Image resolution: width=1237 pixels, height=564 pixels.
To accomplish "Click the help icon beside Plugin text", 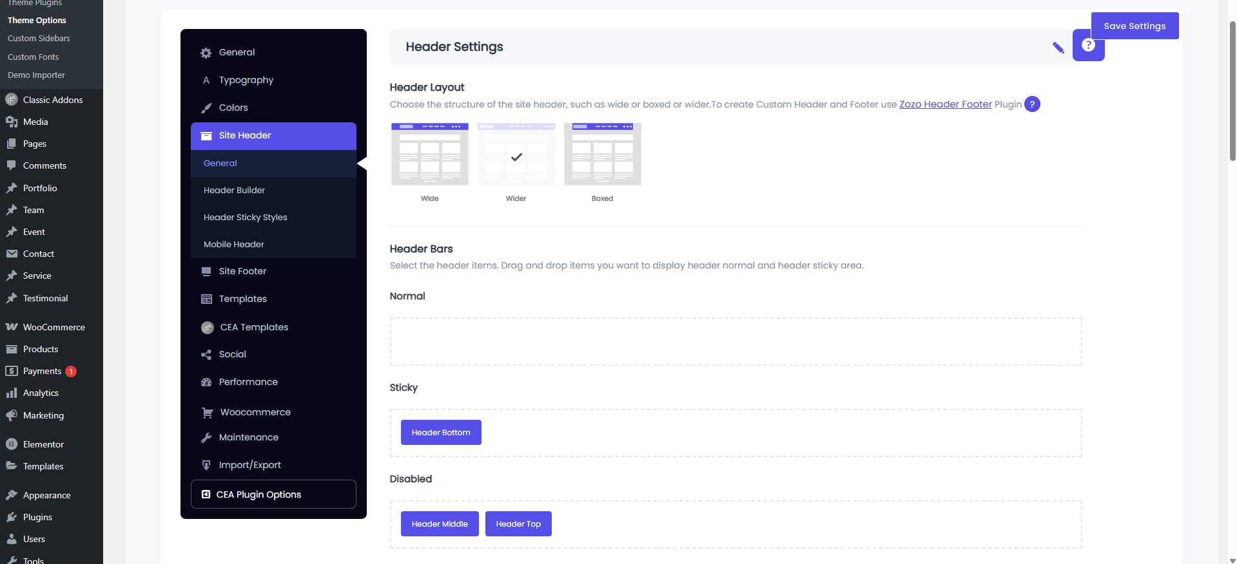I will (1032, 104).
